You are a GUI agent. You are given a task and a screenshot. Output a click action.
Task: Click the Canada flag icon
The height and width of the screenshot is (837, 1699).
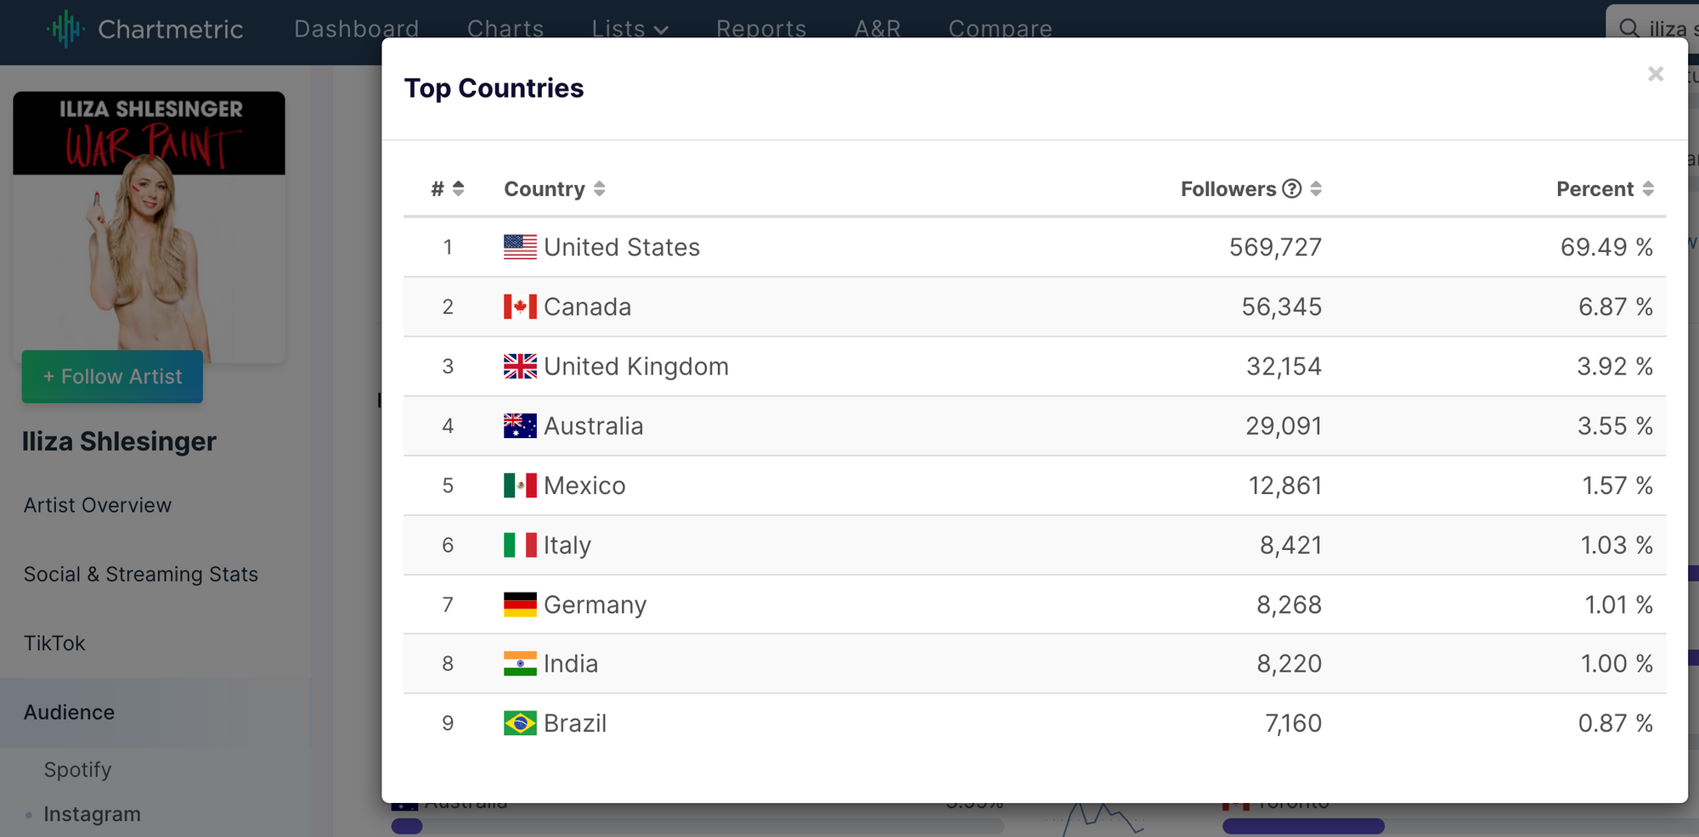(x=520, y=306)
